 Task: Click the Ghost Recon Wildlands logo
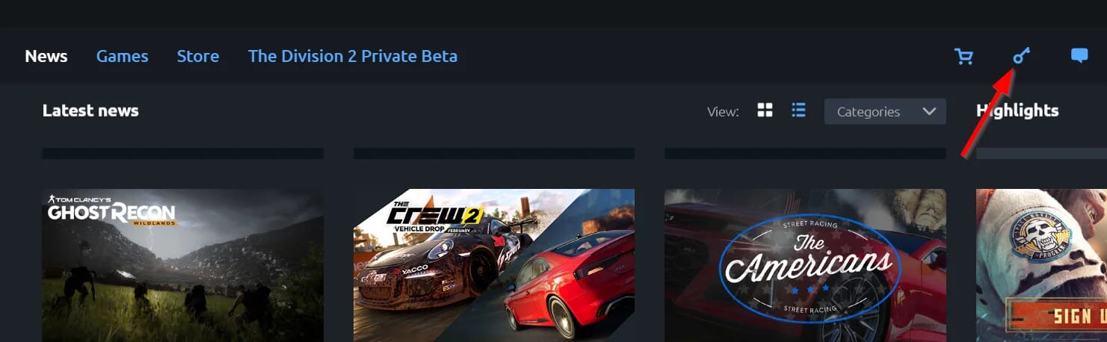coord(111,211)
